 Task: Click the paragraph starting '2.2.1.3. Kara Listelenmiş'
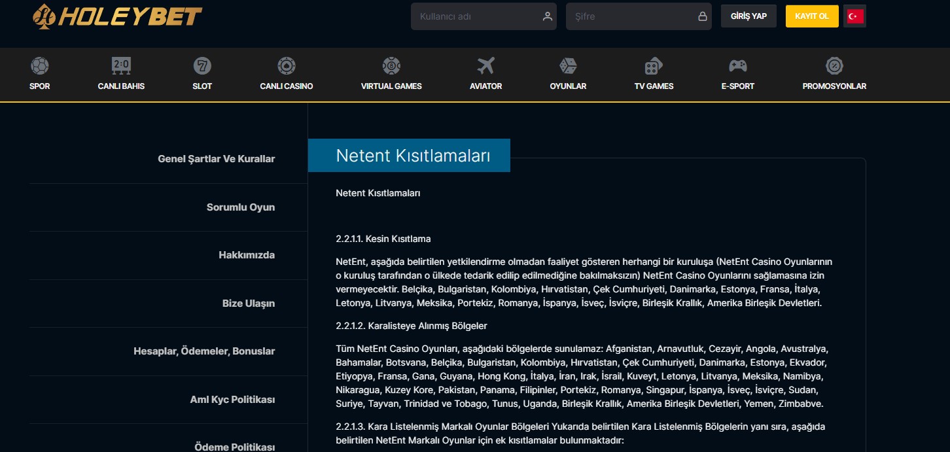580,434
